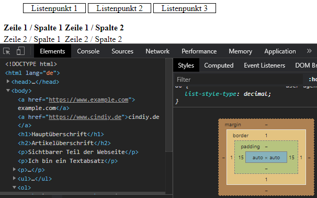Select the Computed sidebar tab
Screen dimensions: 317x198
[x=219, y=65]
